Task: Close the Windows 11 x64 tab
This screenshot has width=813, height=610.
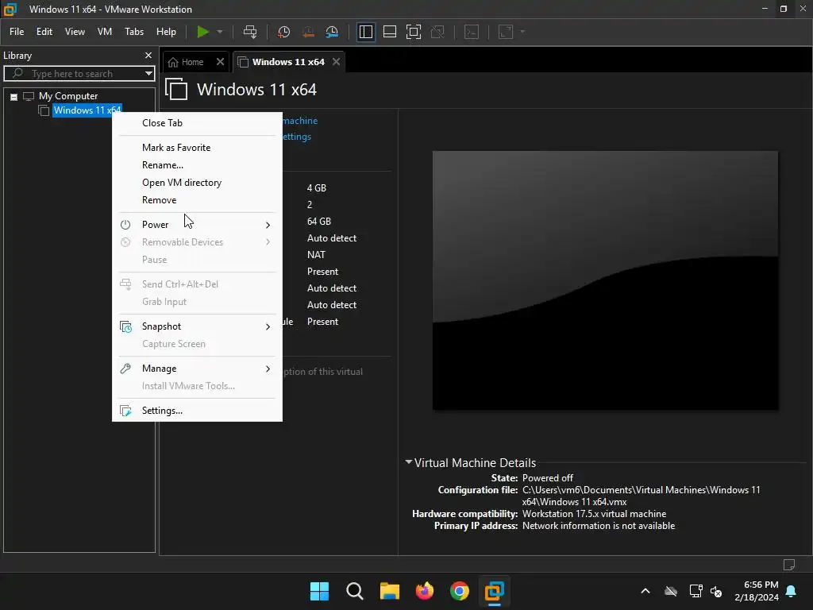Action: (x=336, y=62)
